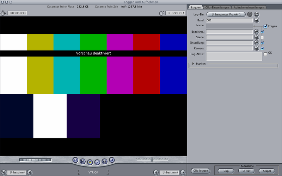Click the play in-to-out transport button
Screen dimensions: 282x176
(83, 162)
